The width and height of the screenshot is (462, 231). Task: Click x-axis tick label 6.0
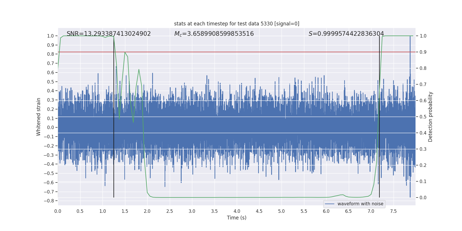(326, 211)
